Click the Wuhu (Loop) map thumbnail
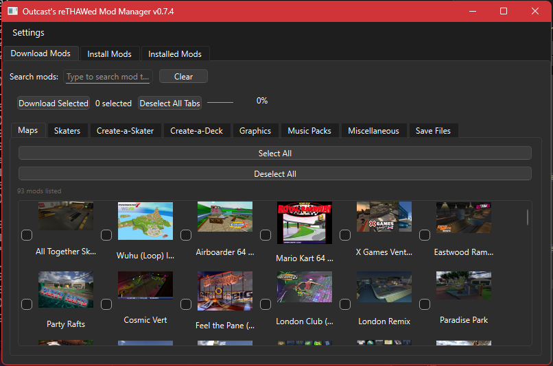This screenshot has height=366, width=553. 145,221
